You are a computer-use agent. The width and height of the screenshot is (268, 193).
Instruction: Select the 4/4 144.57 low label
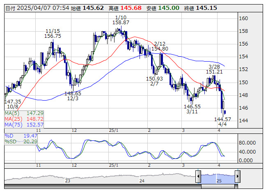pyautogui.click(x=222, y=122)
